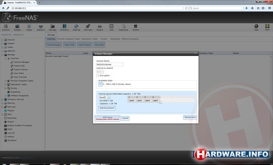This screenshot has width=273, height=165.
Task: Open the Plugins toolbar icon
Action: click(100, 28)
